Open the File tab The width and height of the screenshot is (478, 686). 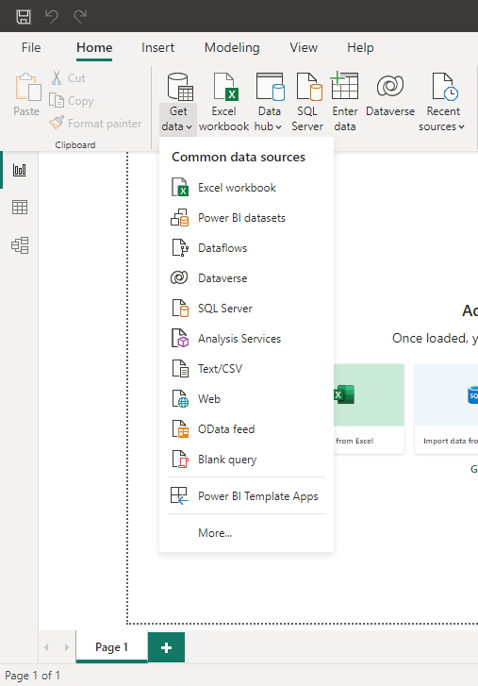pos(31,47)
